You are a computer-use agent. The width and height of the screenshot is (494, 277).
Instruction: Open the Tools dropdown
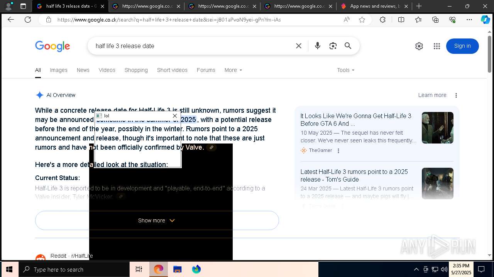[345, 70]
